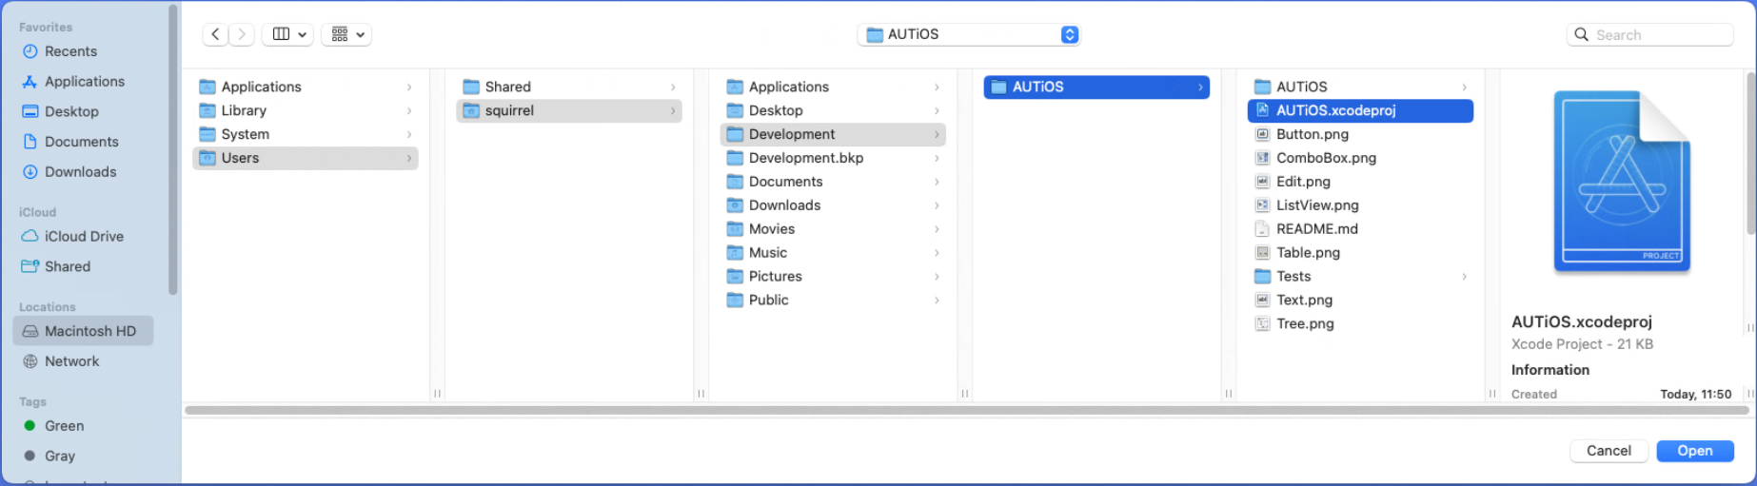
Task: Expand the Tests folder
Action: pyautogui.click(x=1293, y=277)
